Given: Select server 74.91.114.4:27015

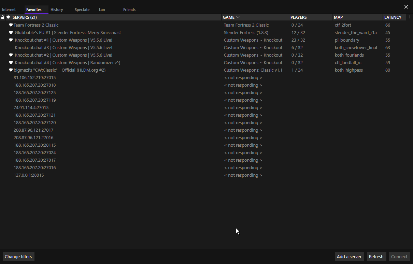Looking at the screenshot, I should point(203,107).
